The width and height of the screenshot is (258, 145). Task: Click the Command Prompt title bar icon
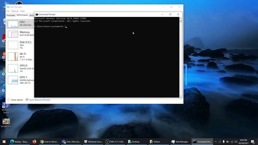tap(37, 14)
